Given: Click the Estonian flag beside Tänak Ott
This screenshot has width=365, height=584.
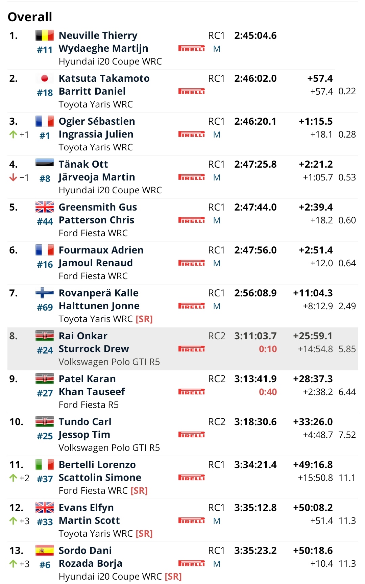Looking at the screenshot, I should tap(45, 163).
